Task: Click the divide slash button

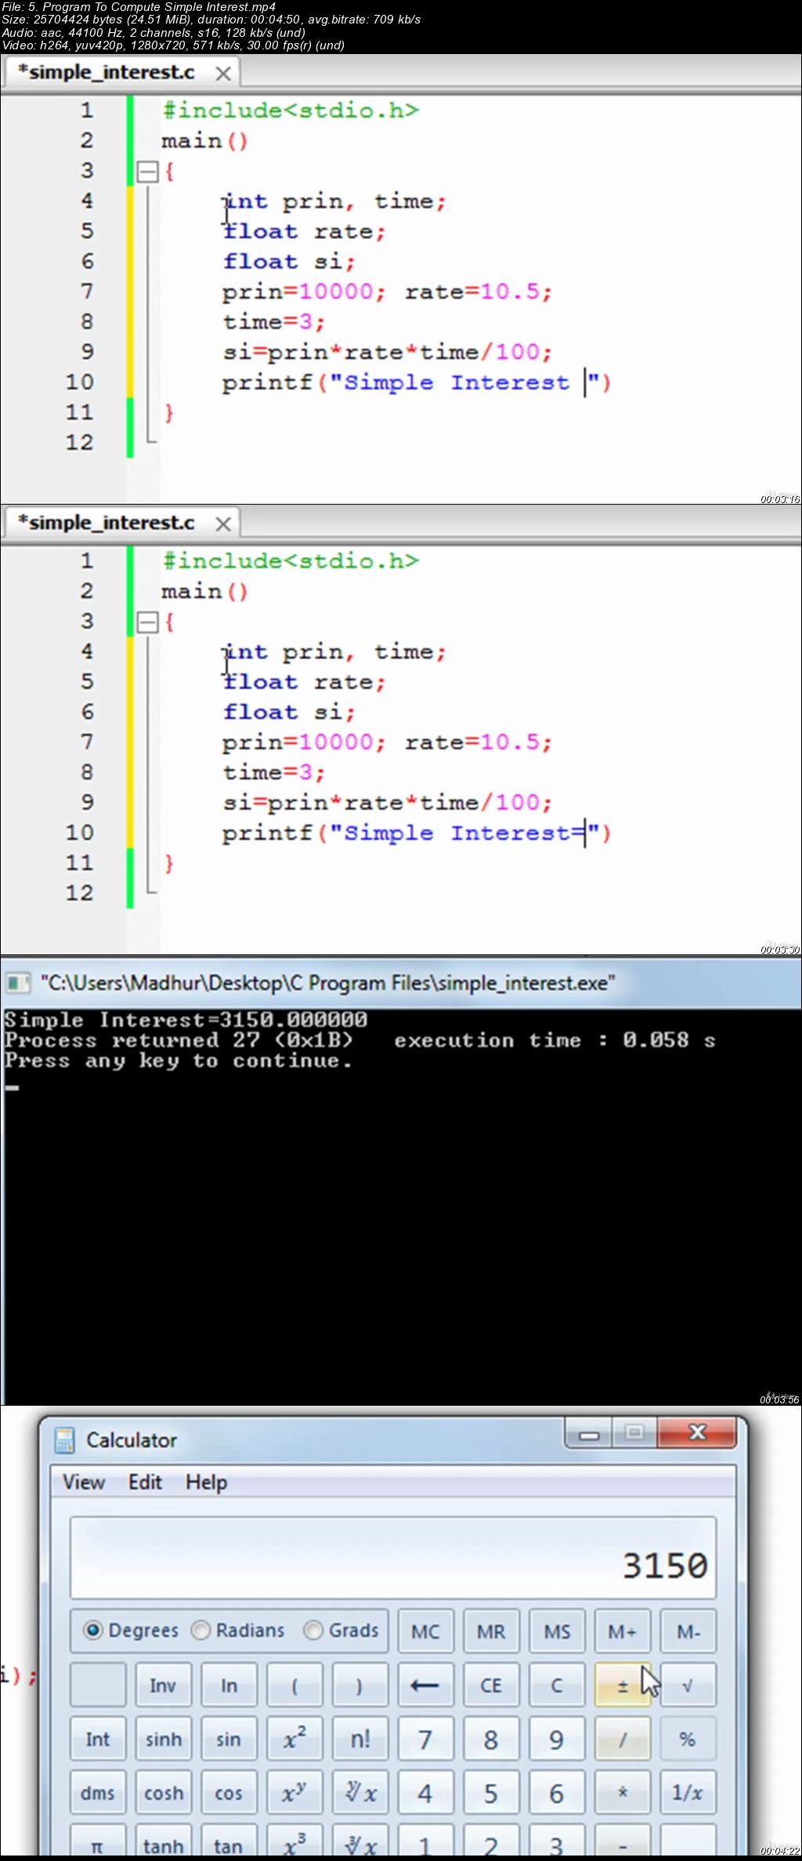Action: click(x=622, y=1739)
